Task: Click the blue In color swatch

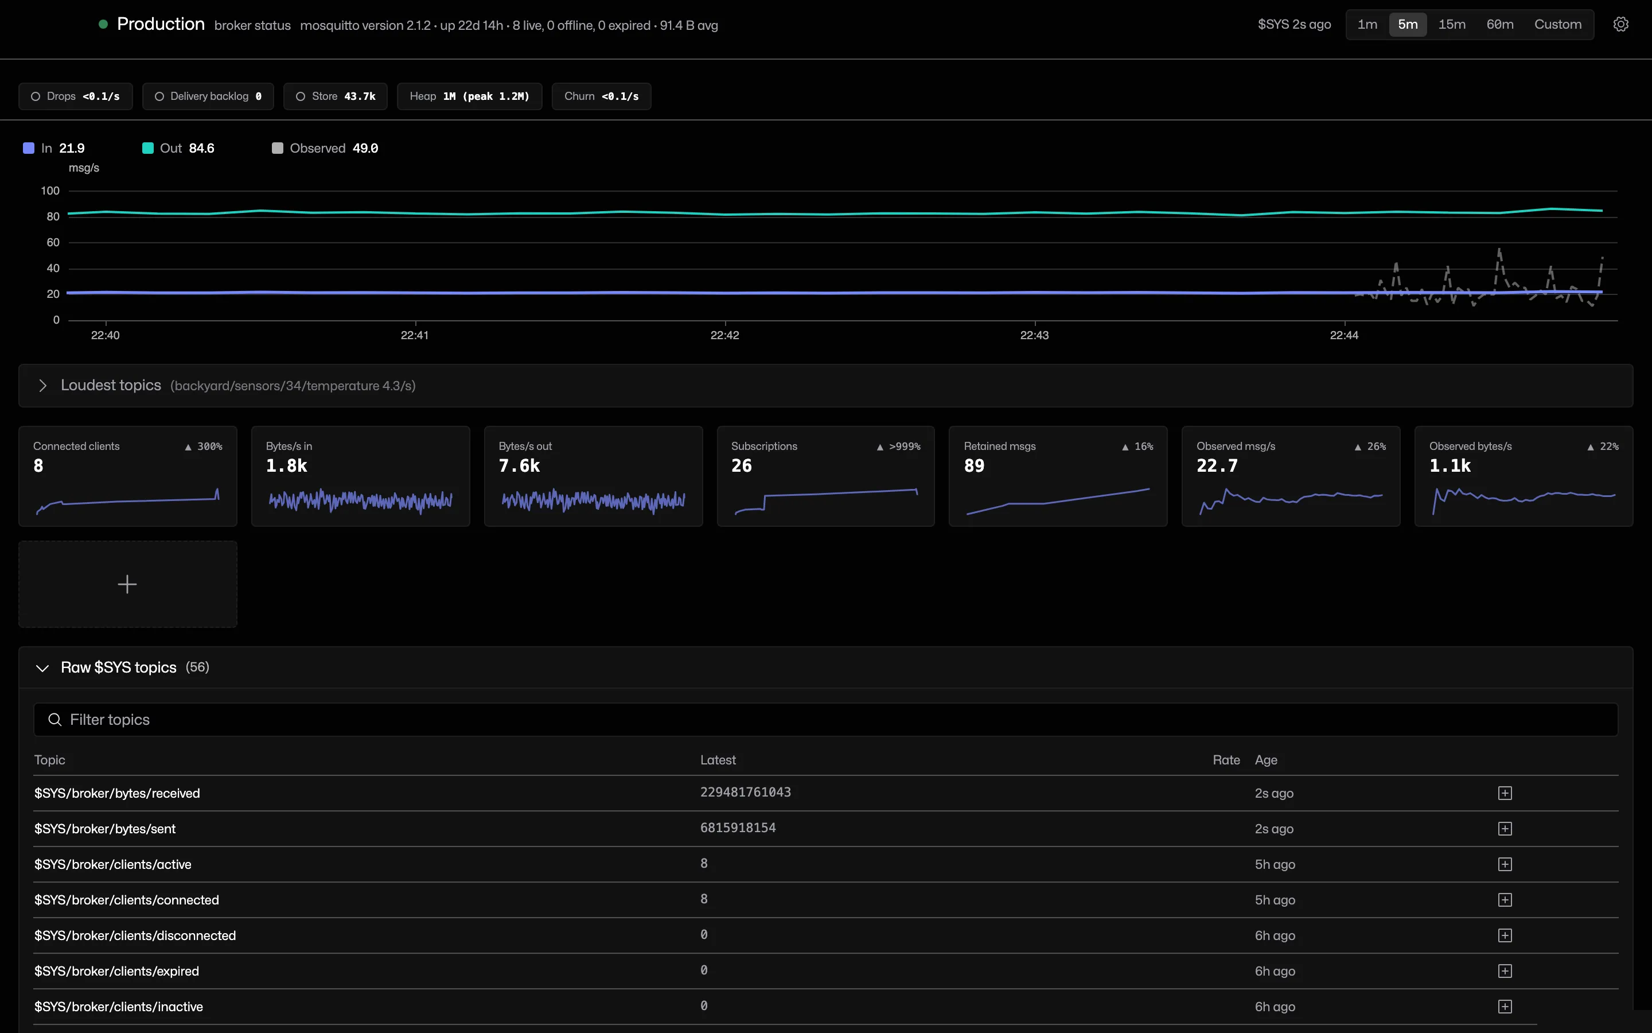Action: pos(29,148)
